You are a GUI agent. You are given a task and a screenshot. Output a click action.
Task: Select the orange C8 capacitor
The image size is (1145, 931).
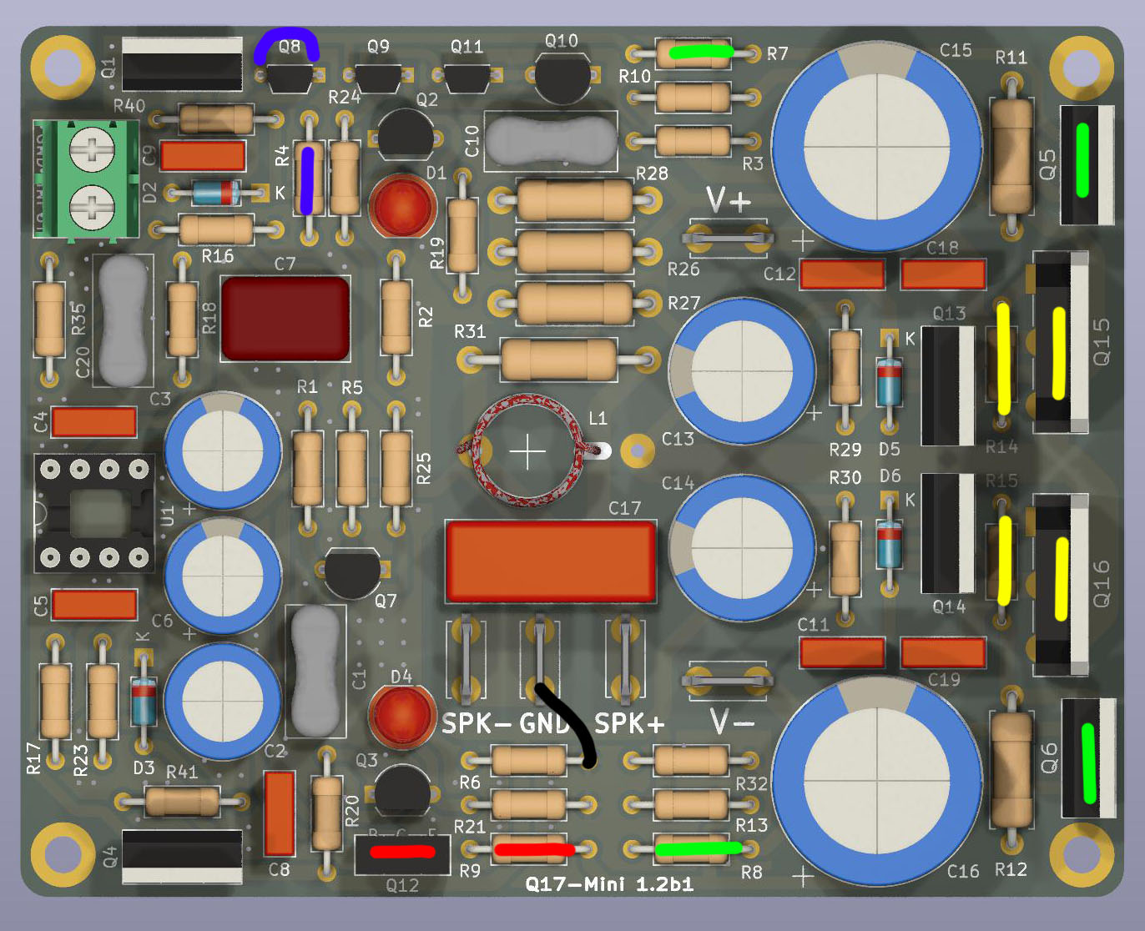coord(280,813)
